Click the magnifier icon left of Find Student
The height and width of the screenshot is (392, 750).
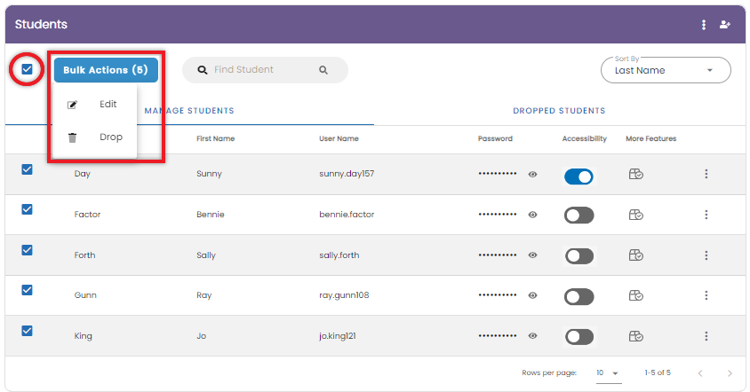pos(203,70)
